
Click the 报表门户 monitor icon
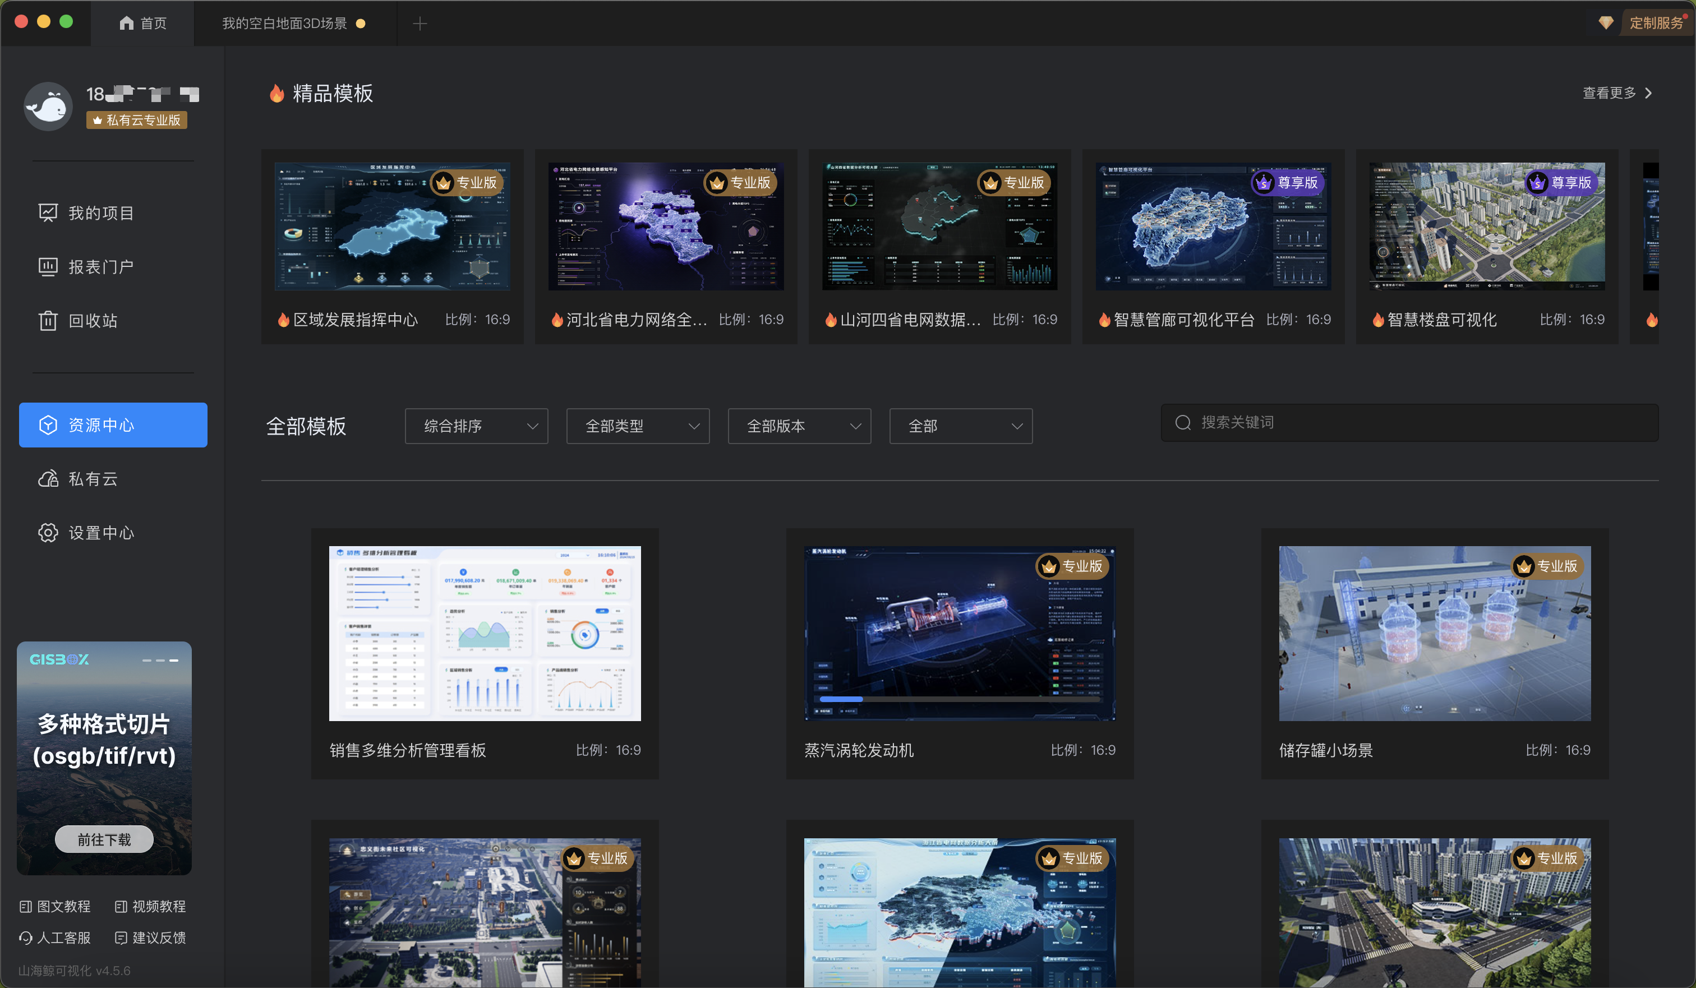coord(48,266)
